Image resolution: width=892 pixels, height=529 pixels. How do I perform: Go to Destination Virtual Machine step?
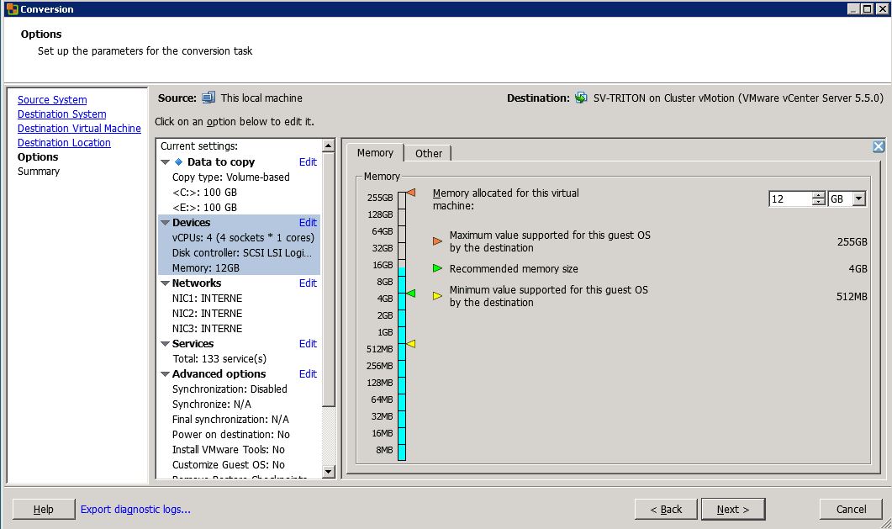point(79,129)
